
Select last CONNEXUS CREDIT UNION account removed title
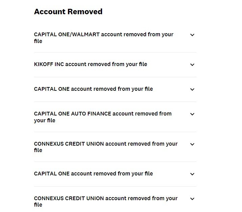105,198
